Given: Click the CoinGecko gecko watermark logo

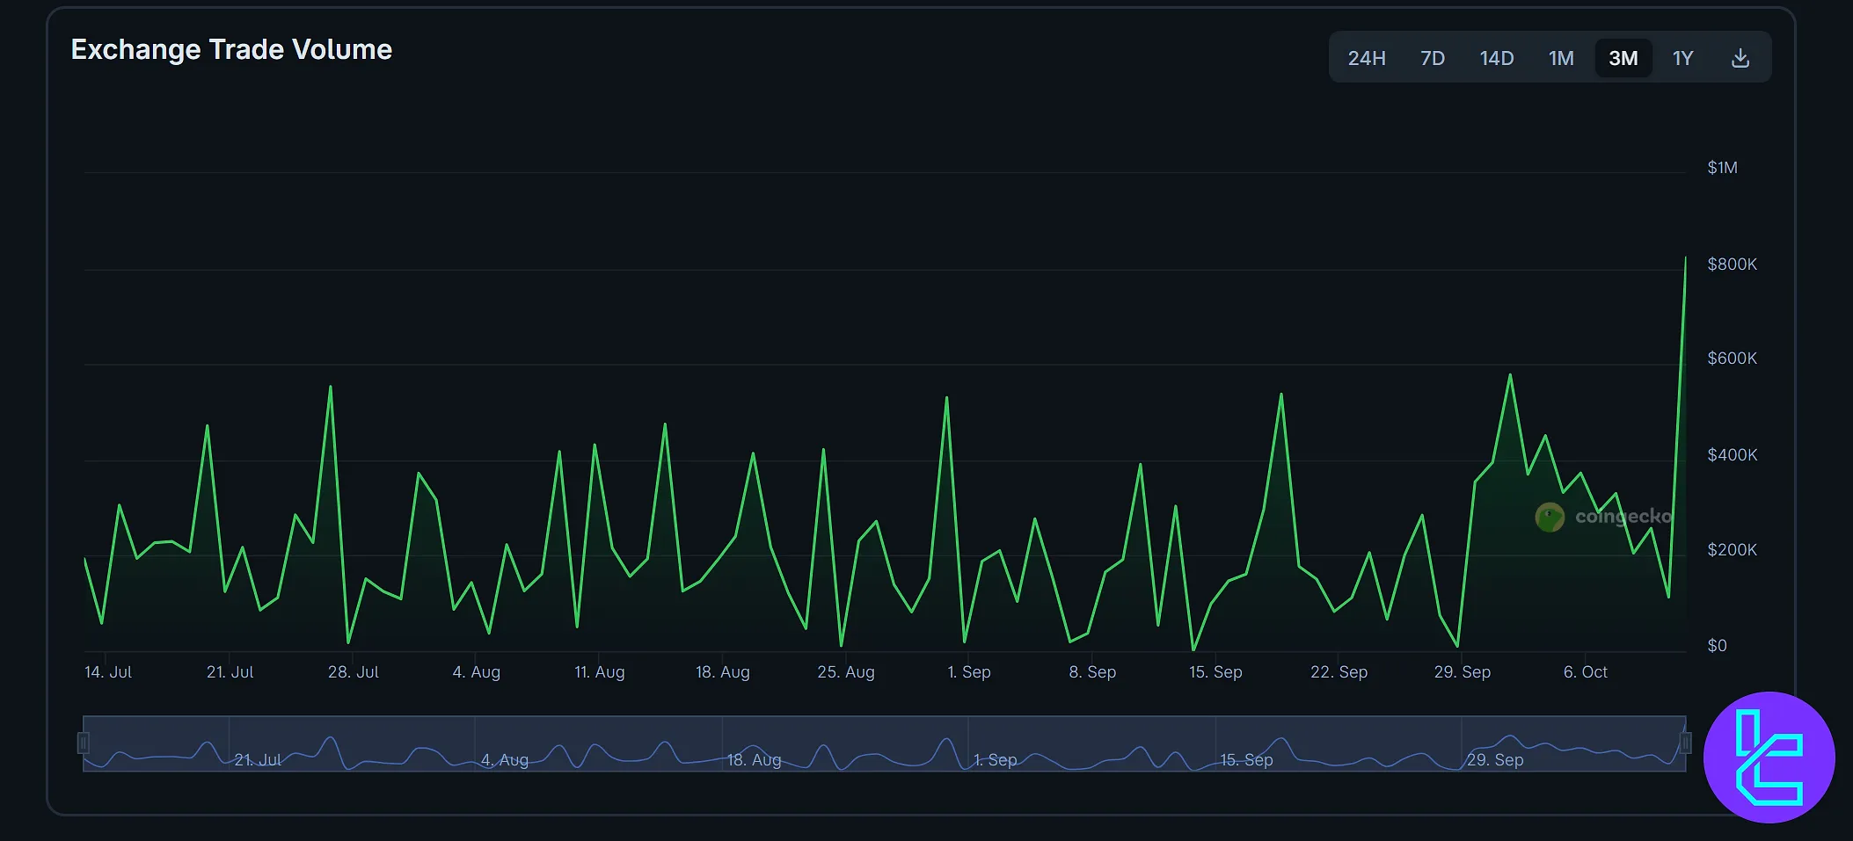Looking at the screenshot, I should tap(1550, 518).
